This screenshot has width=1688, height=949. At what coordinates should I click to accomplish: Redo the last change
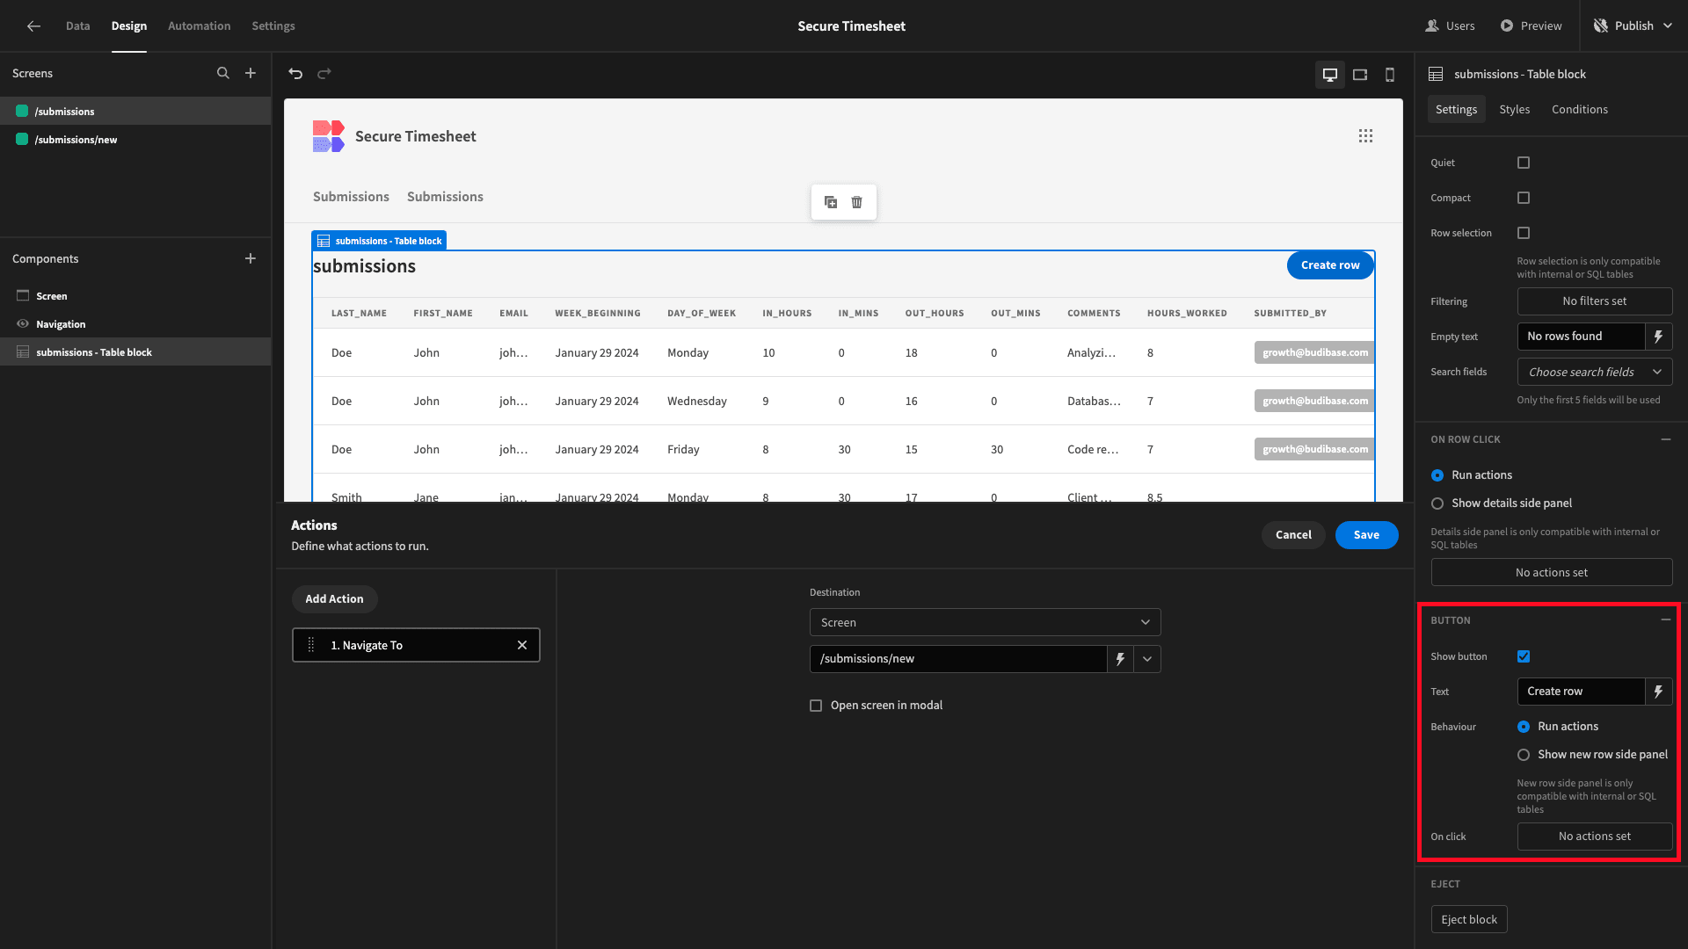pos(324,74)
